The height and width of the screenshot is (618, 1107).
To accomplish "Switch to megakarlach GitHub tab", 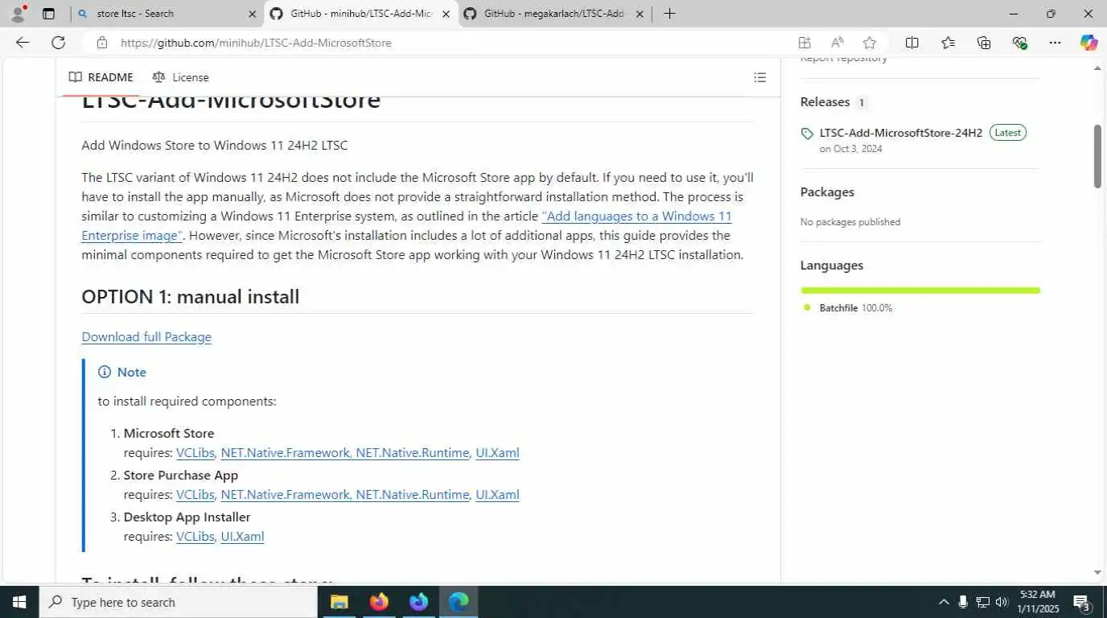I will tap(554, 14).
